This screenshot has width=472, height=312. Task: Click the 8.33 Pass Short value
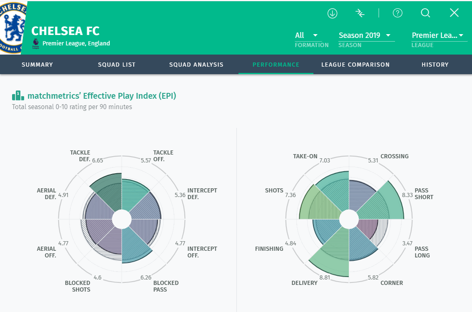click(x=407, y=195)
